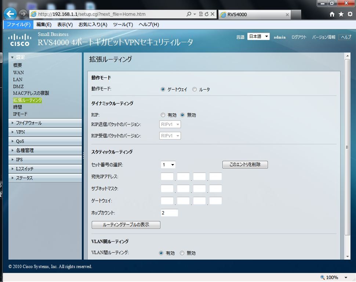Click the browser address bar URL
The image size is (356, 282).
92,14
